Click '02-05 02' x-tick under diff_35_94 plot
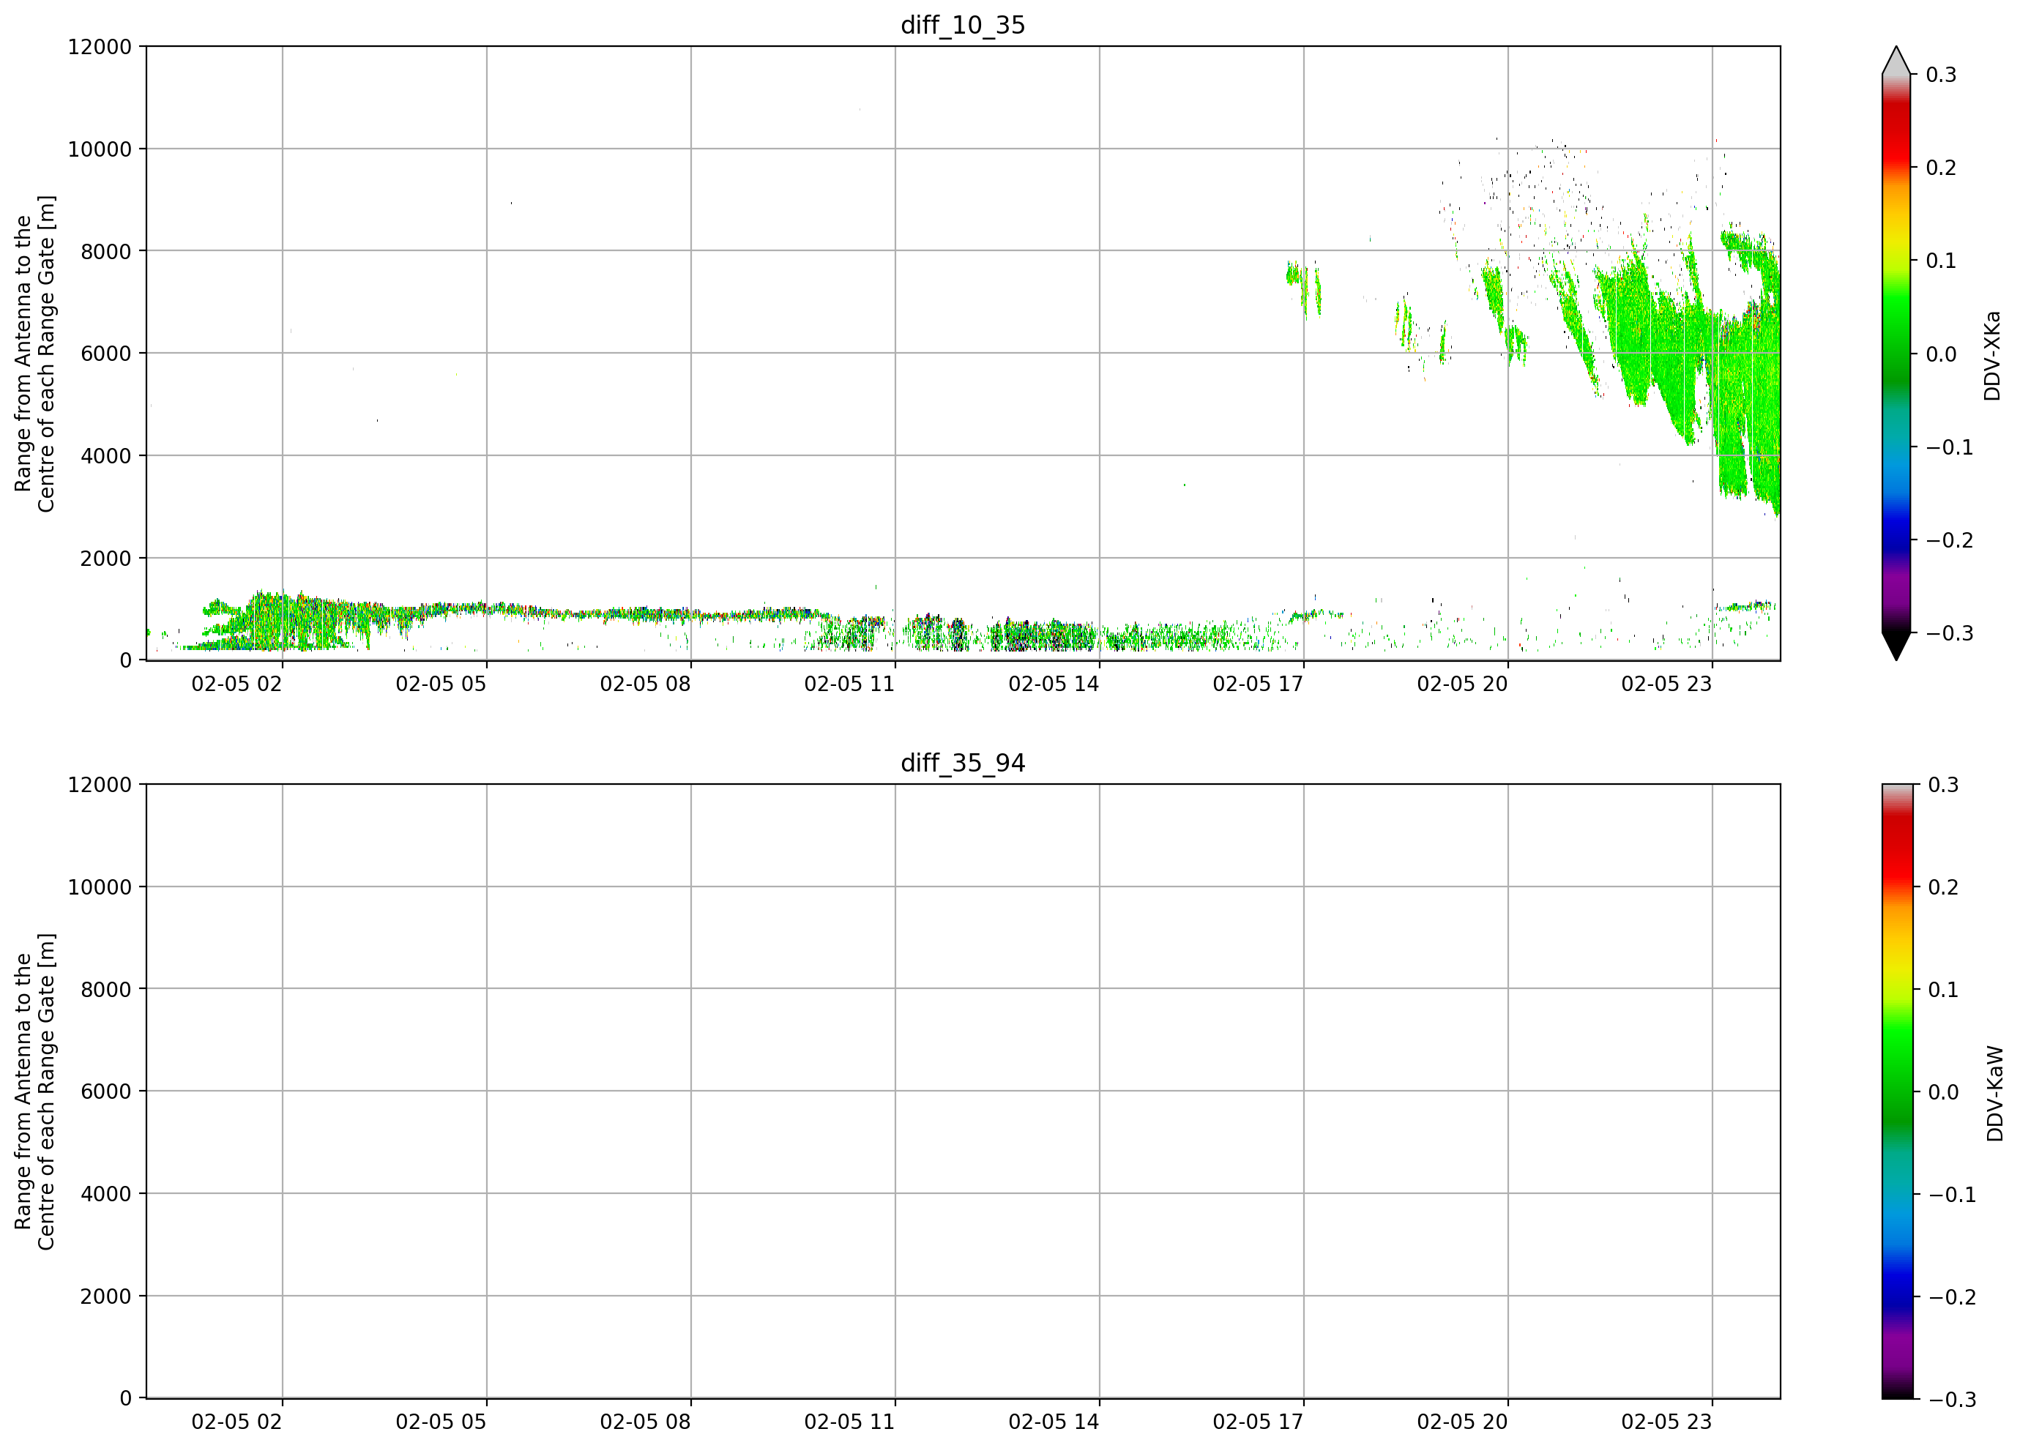 (237, 1422)
